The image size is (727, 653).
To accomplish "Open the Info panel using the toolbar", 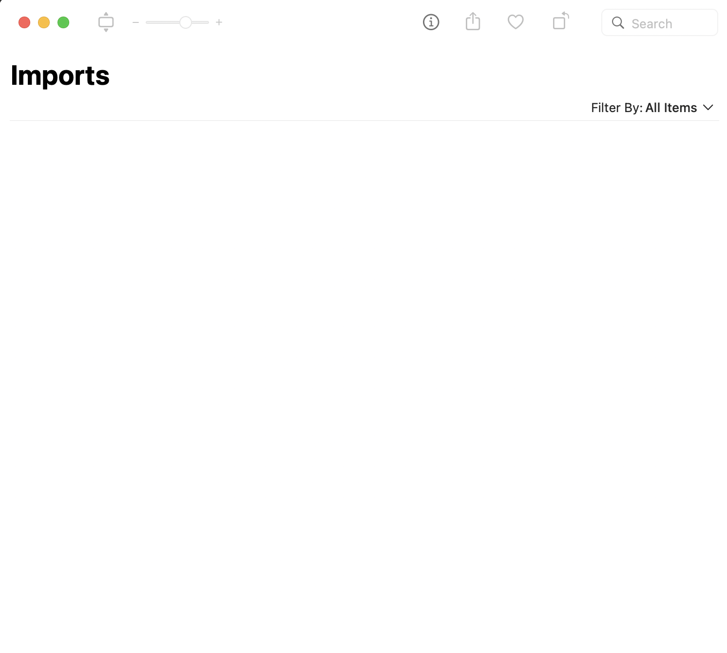I will point(431,22).
